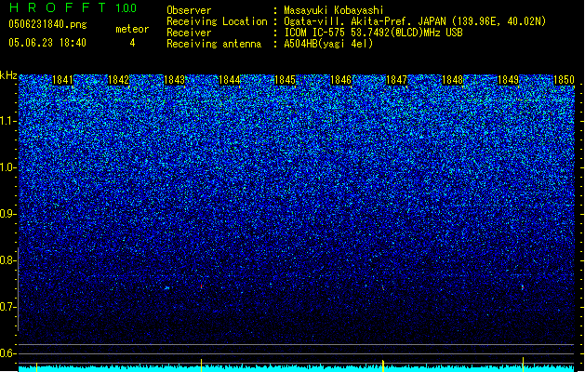
Task: Click the 0.9 kHz frequency axis label
Action: (x=7, y=214)
